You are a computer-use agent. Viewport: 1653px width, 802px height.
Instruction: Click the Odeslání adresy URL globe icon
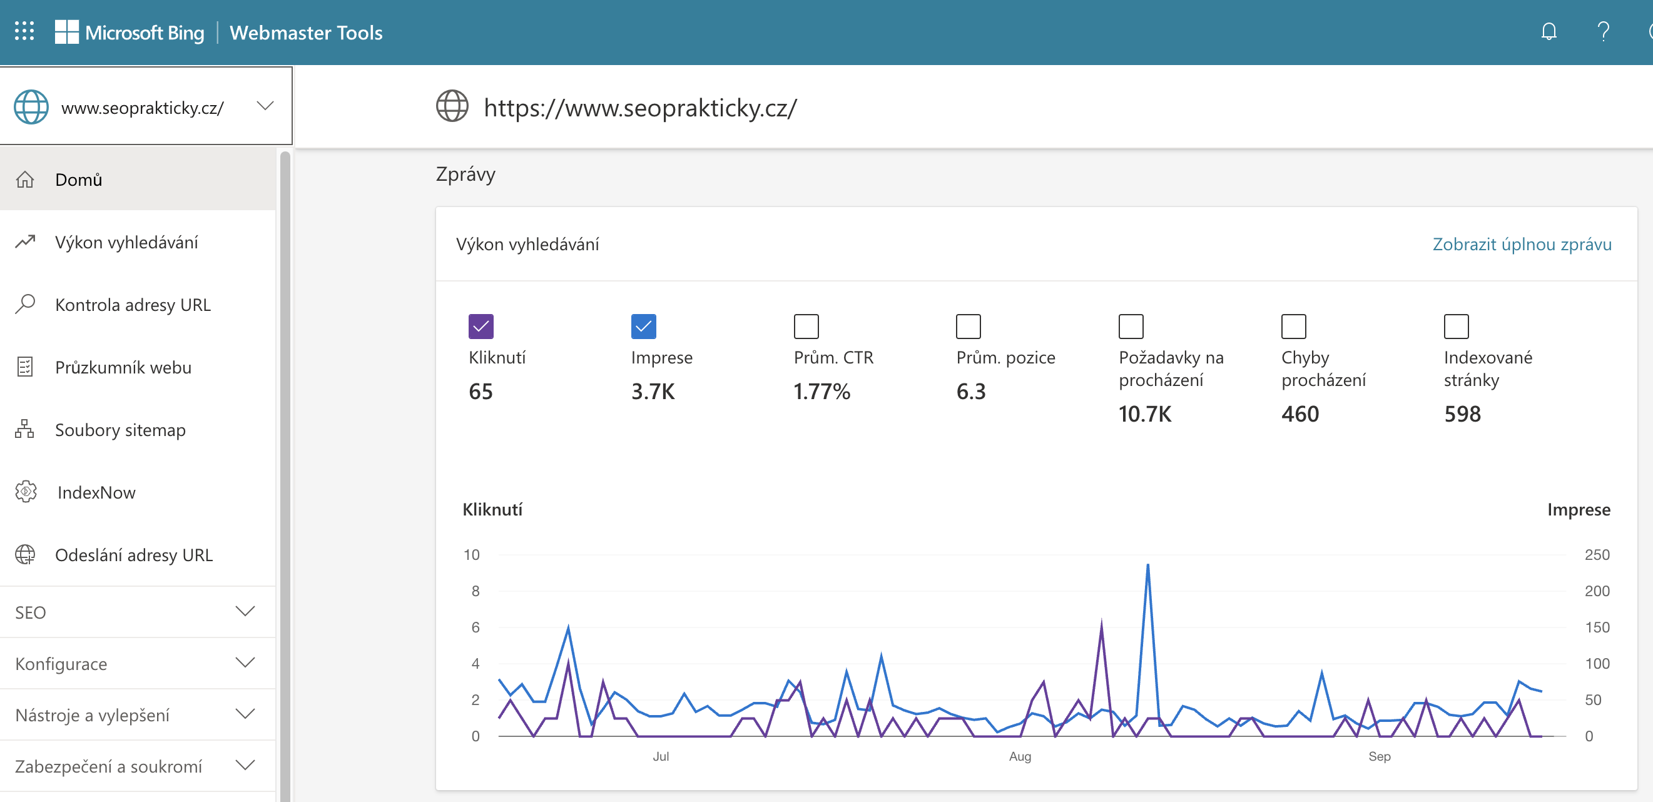25,554
